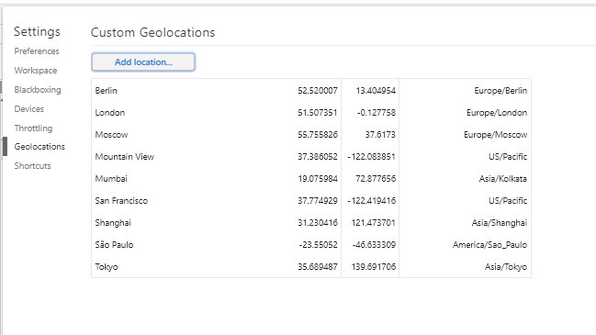Select the Berlin location row
Viewport: 596px width, 335px height.
(x=311, y=90)
